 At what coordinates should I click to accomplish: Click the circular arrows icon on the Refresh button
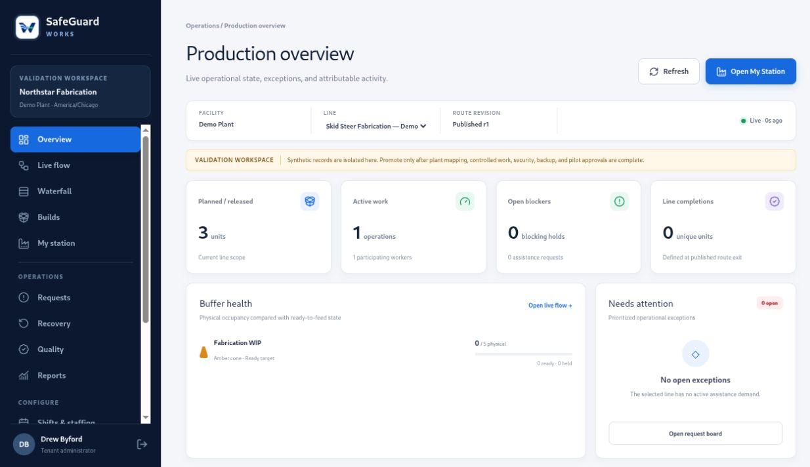tap(654, 71)
